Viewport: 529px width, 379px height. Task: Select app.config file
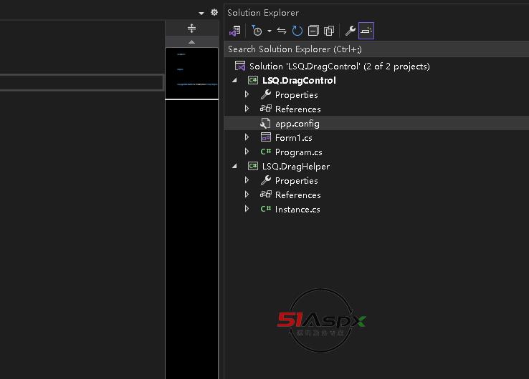[x=297, y=124]
